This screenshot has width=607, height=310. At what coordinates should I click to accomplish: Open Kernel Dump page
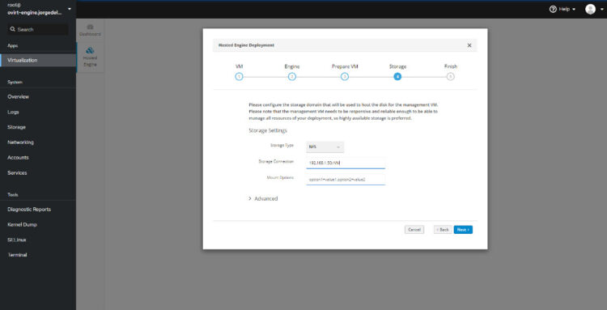tap(22, 224)
